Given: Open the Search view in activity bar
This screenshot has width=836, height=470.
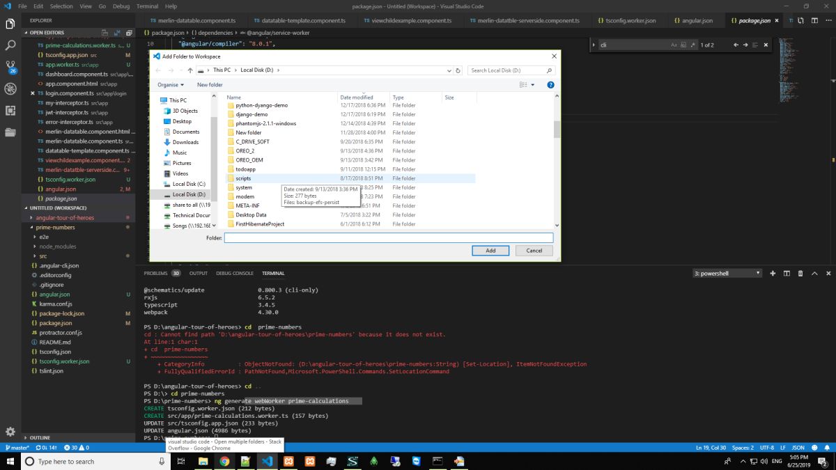Looking at the screenshot, I should point(10,45).
